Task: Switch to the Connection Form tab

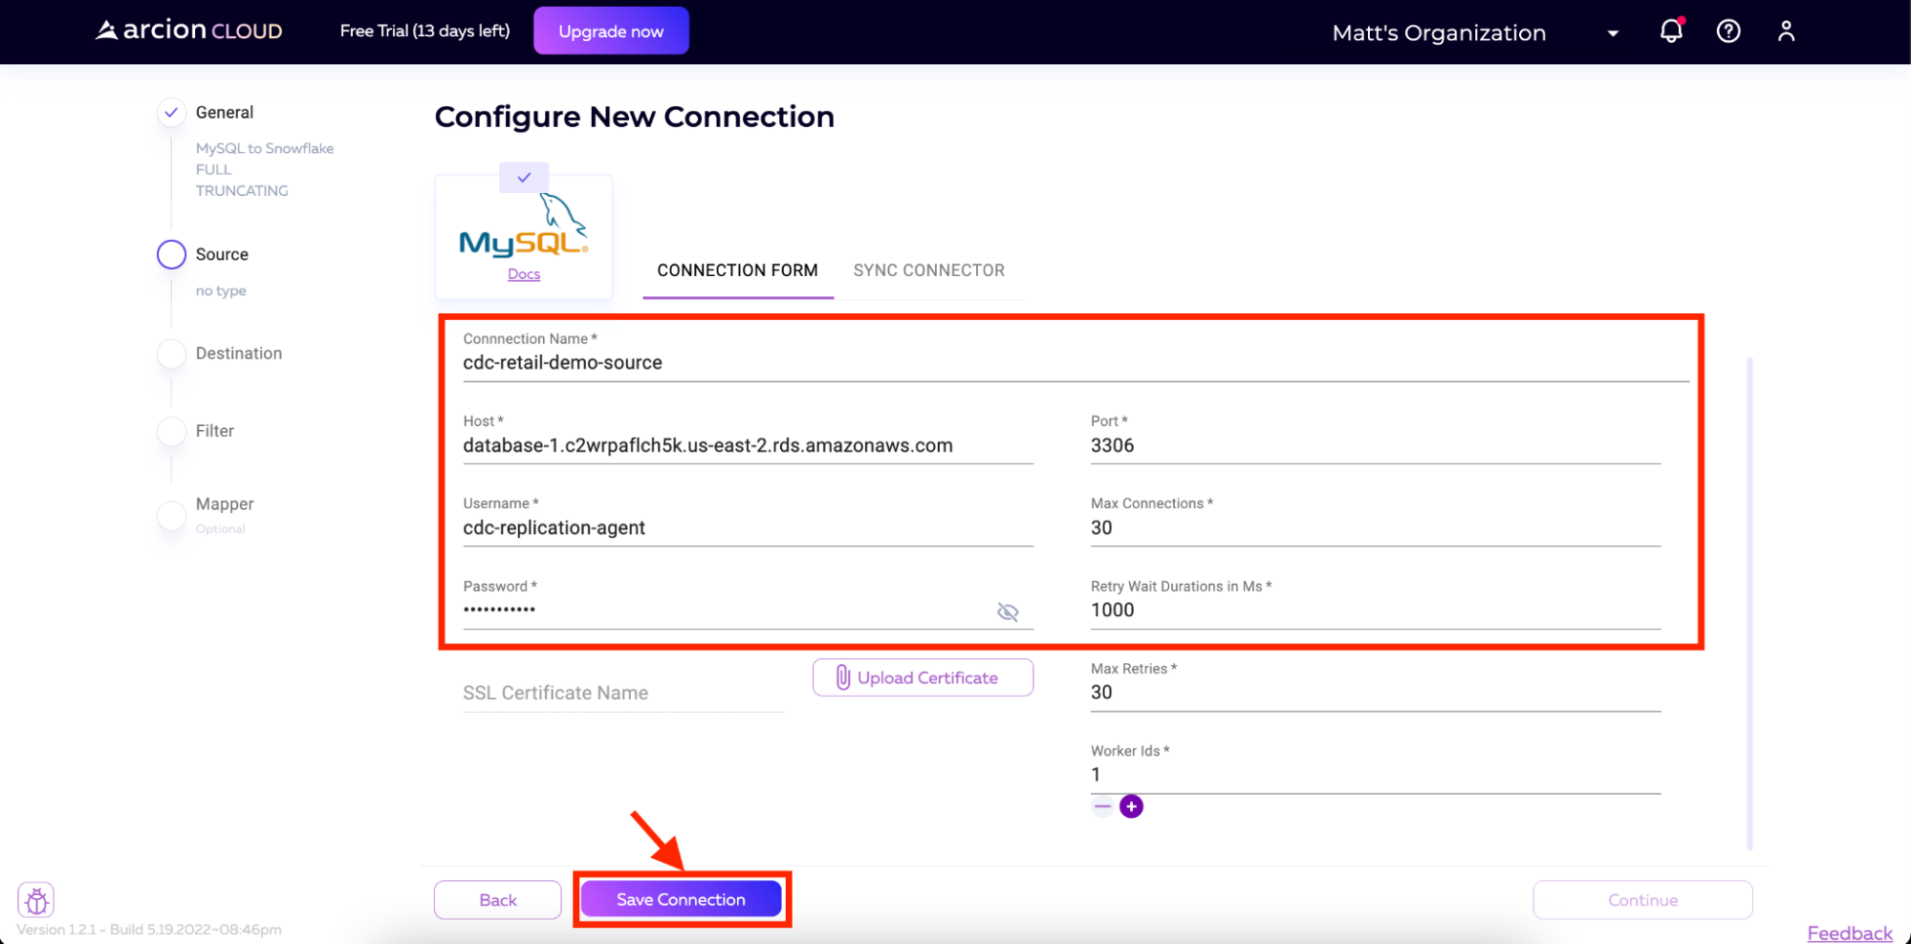Action: point(737,270)
